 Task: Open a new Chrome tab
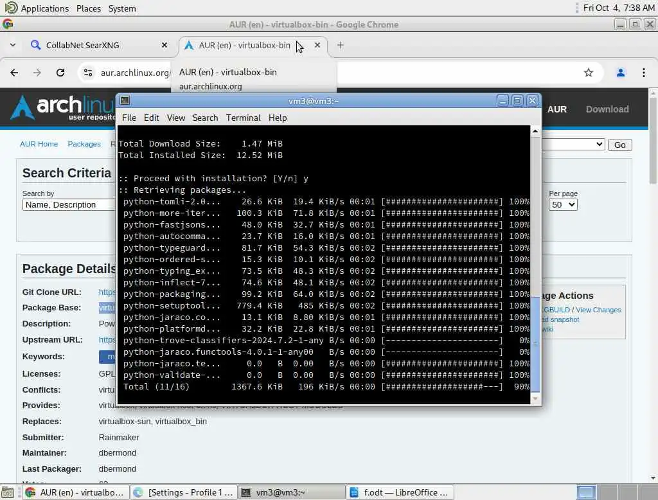tap(341, 45)
